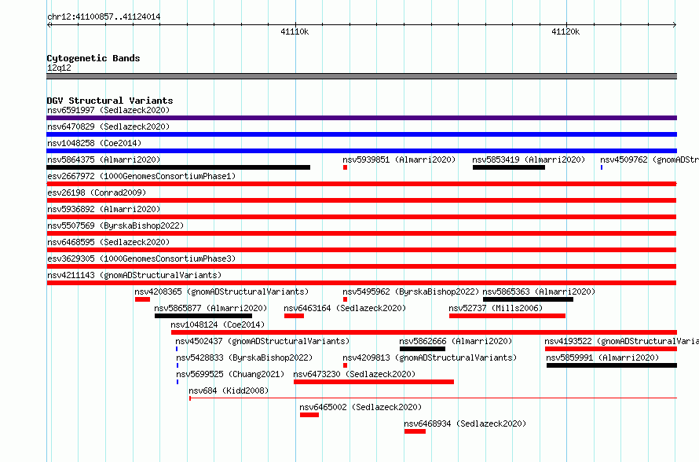699x462 pixels.
Task: Select the short red nsv6465002 bar
Action: [x=309, y=415]
